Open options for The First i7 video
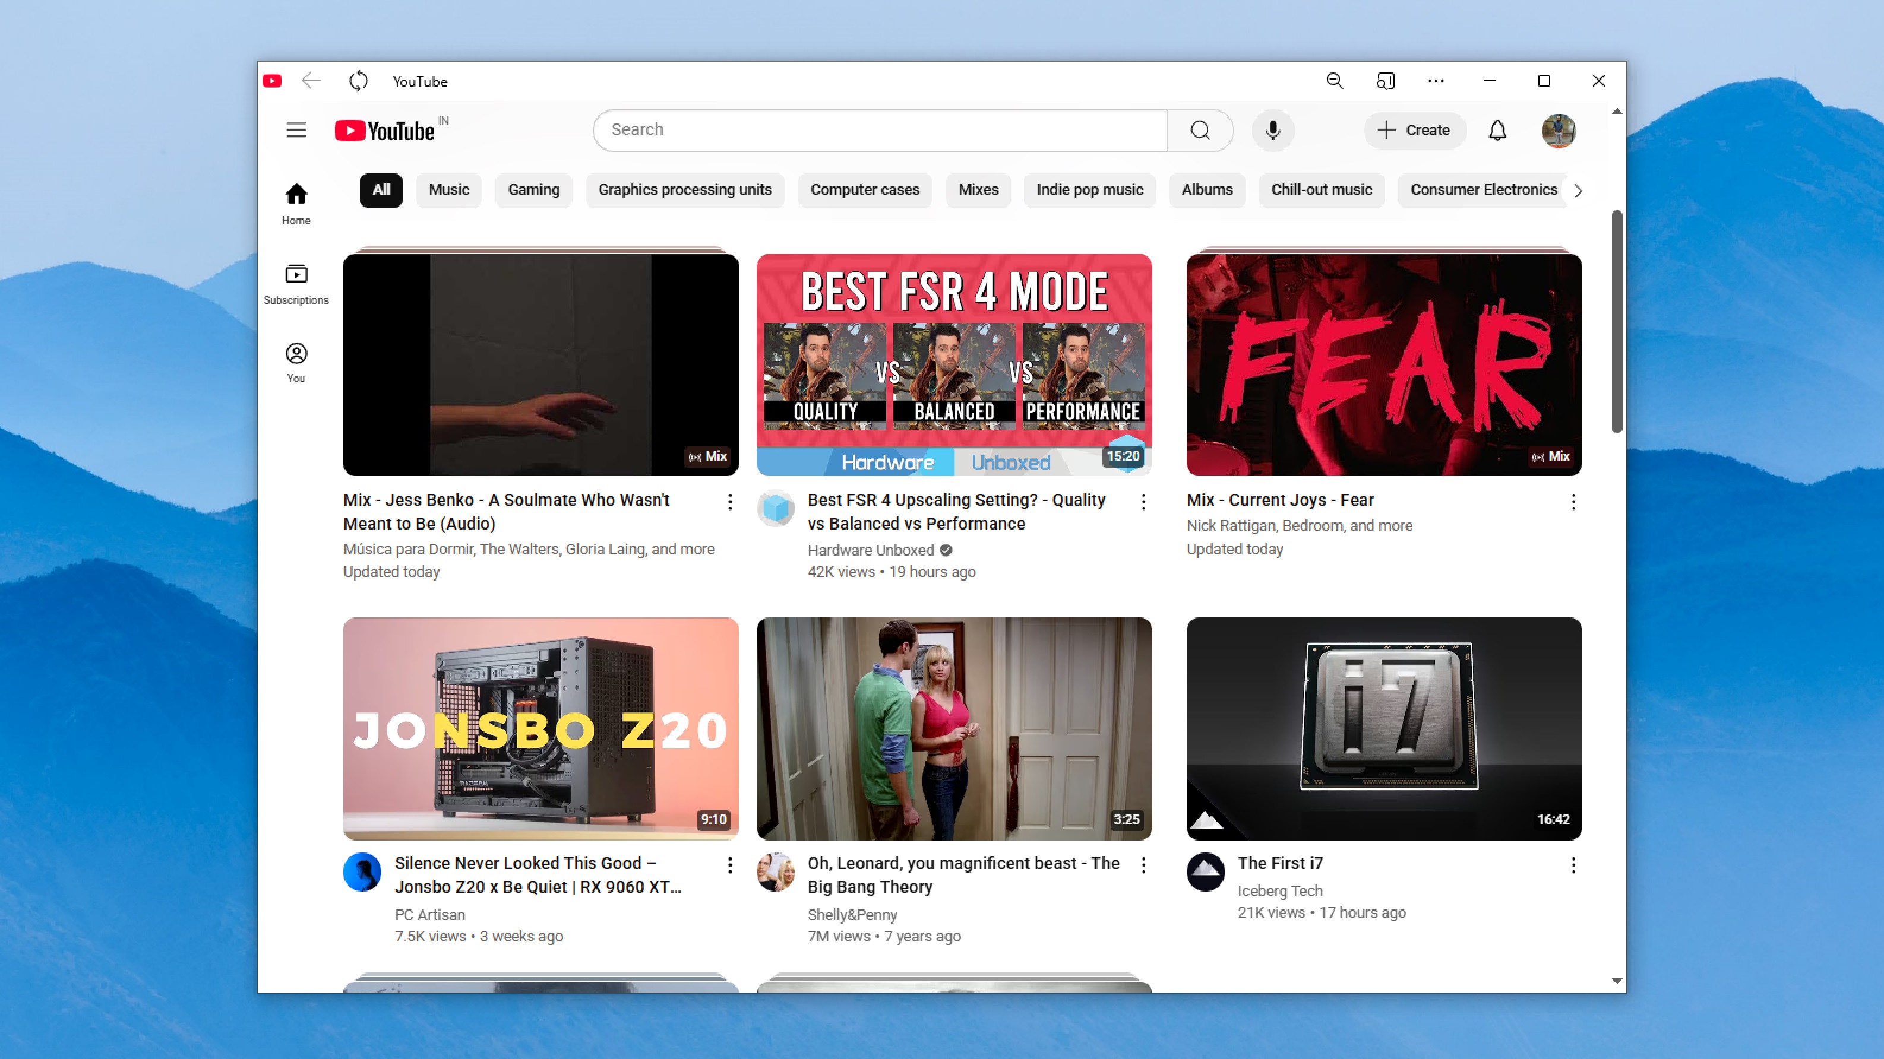 pyautogui.click(x=1573, y=865)
